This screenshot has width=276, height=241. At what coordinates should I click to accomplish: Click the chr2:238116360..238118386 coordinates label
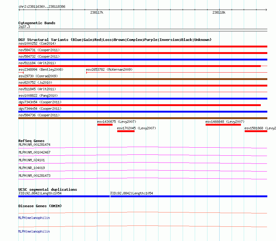click(42, 7)
